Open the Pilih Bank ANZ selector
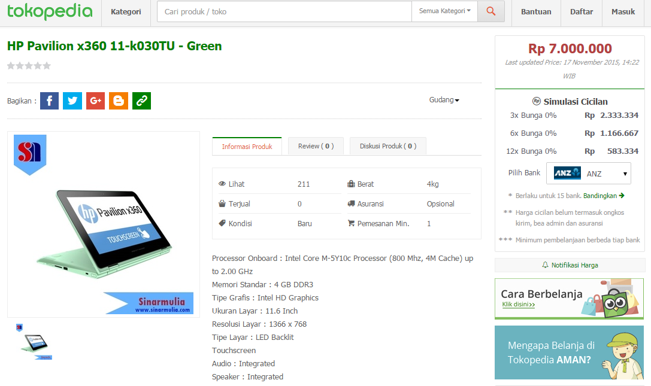 pos(589,173)
